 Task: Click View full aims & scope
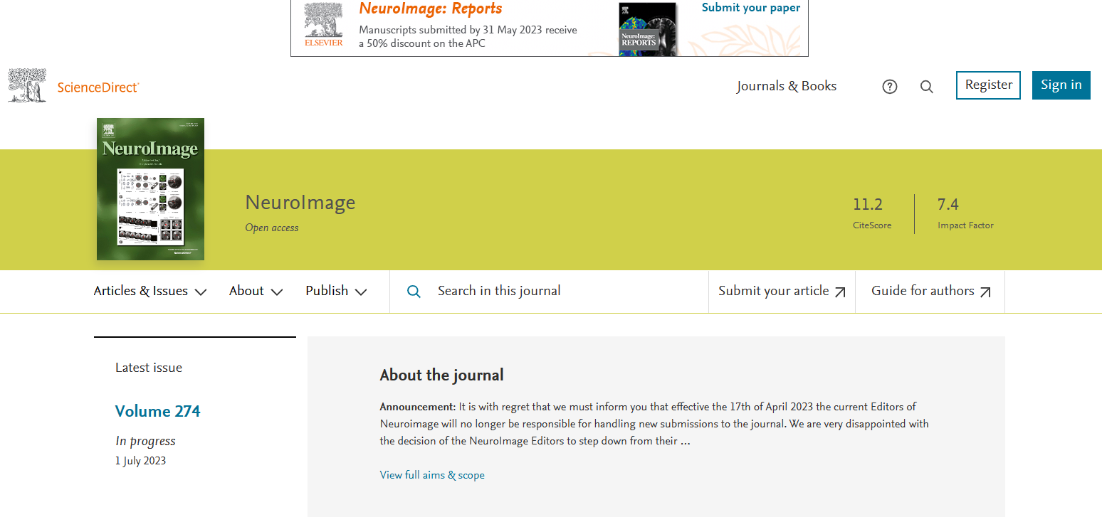[x=432, y=475]
